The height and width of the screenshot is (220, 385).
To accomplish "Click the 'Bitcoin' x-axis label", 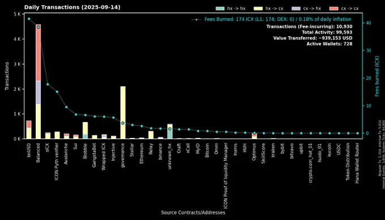I will [x=207, y=150].
